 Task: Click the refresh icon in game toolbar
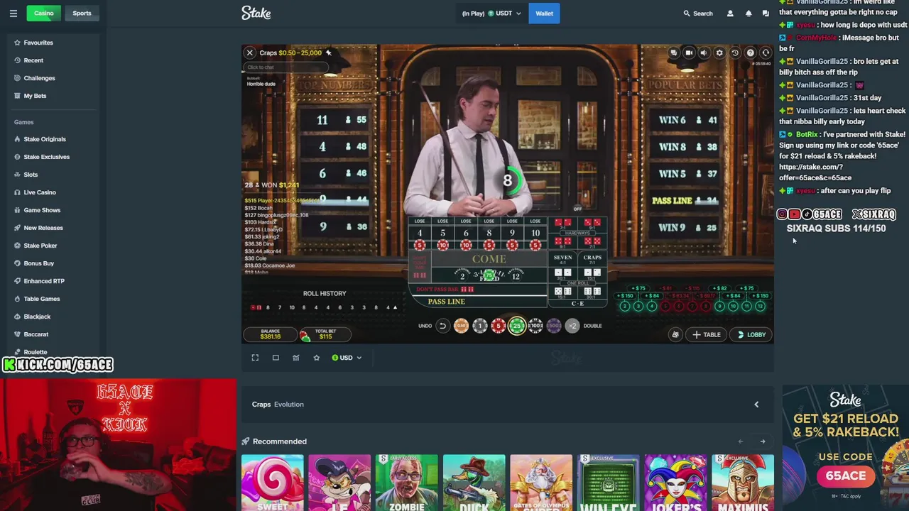[x=766, y=53]
